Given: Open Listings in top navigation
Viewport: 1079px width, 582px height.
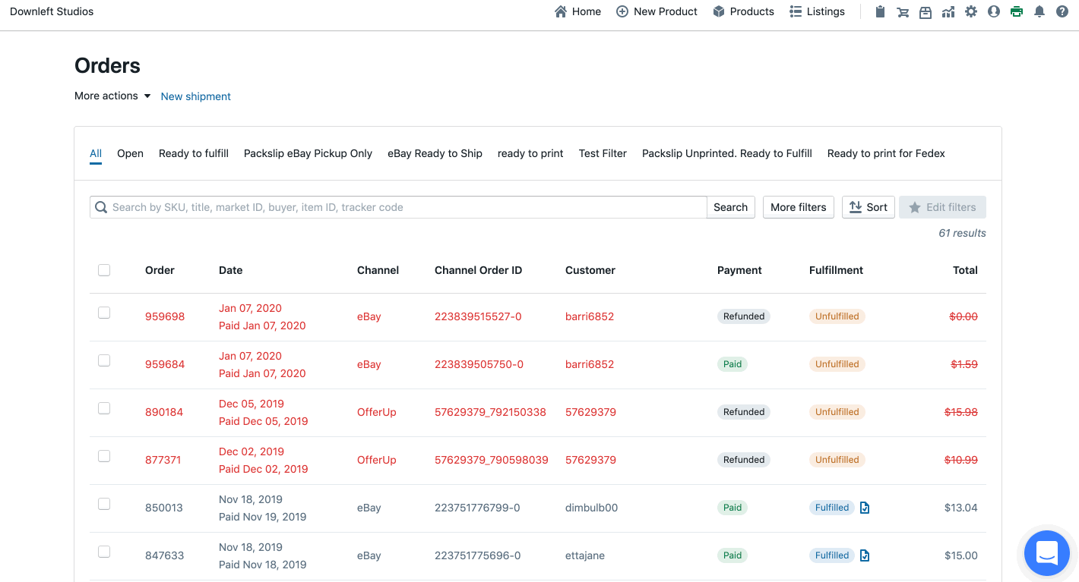Looking at the screenshot, I should (x=817, y=11).
